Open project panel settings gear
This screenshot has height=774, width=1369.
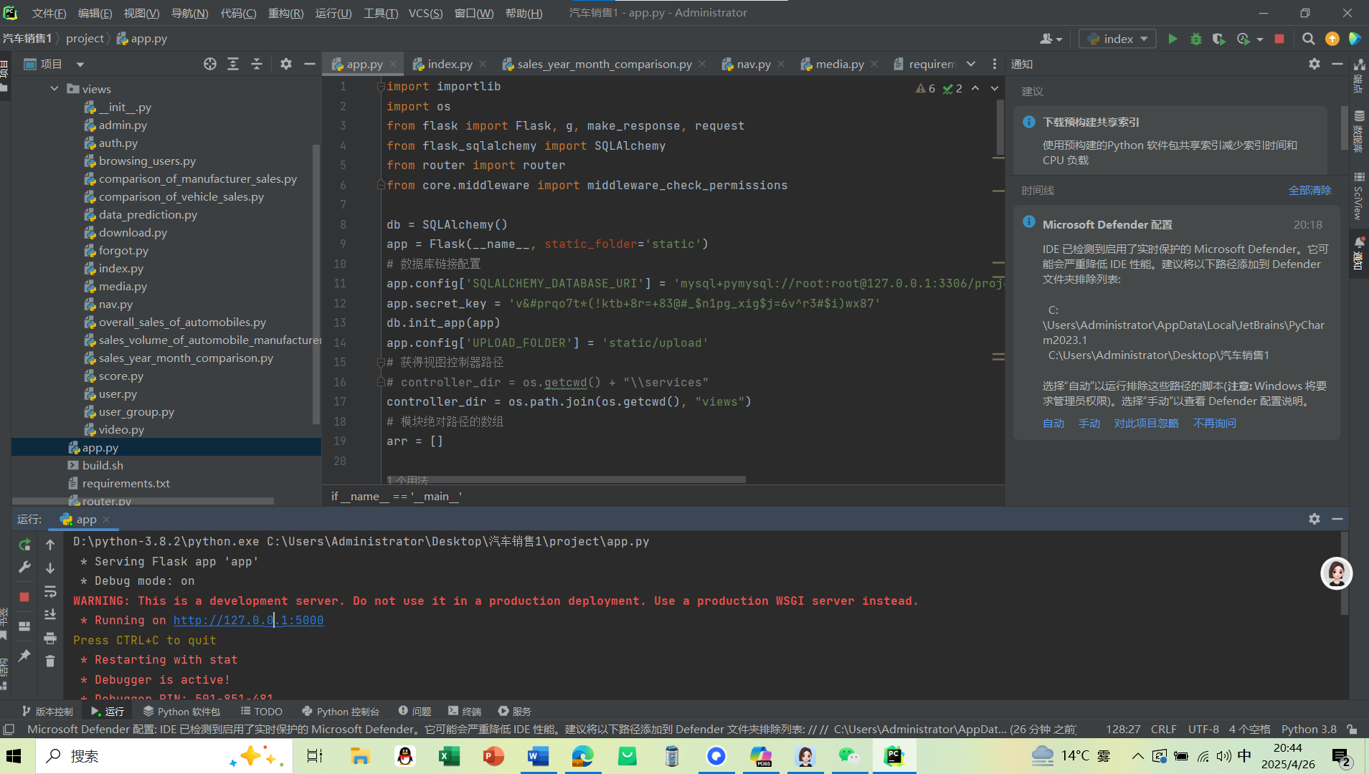click(286, 64)
